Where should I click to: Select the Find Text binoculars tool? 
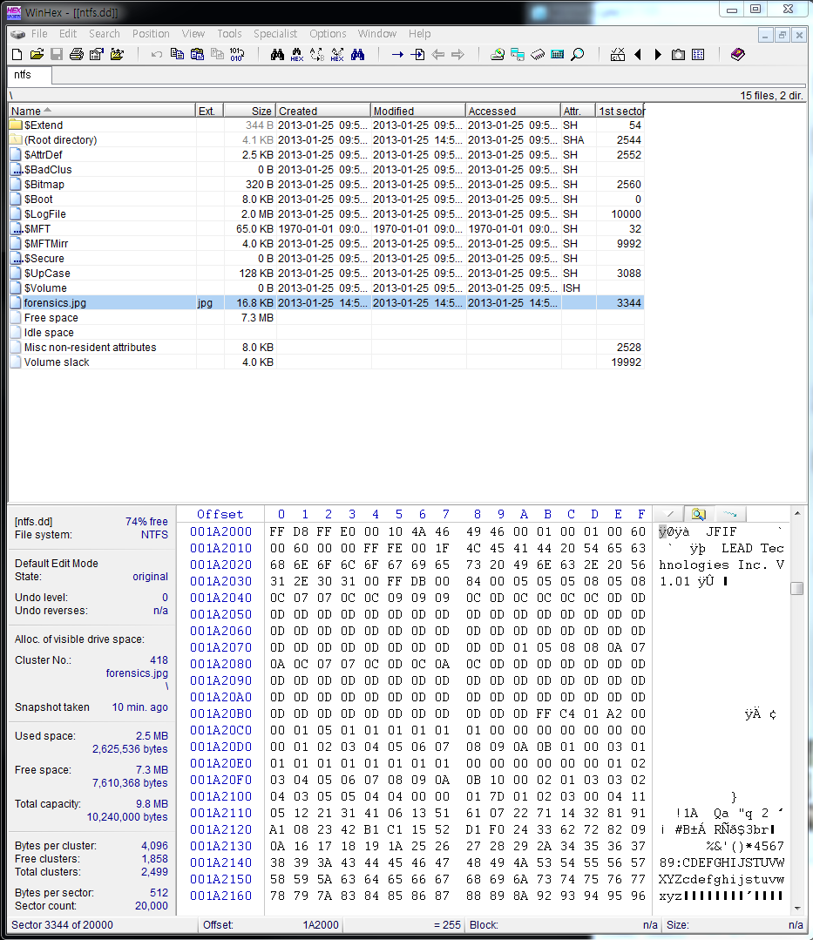[277, 54]
